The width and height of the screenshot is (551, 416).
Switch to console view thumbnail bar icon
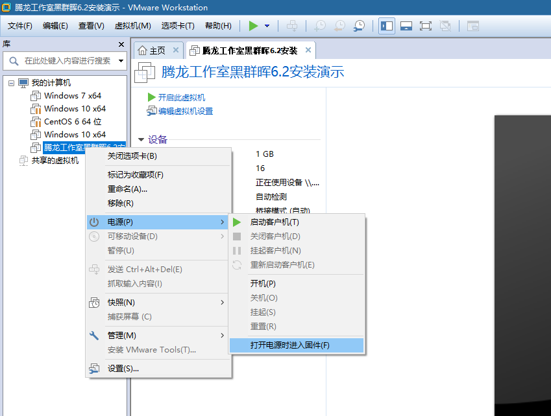(406, 26)
